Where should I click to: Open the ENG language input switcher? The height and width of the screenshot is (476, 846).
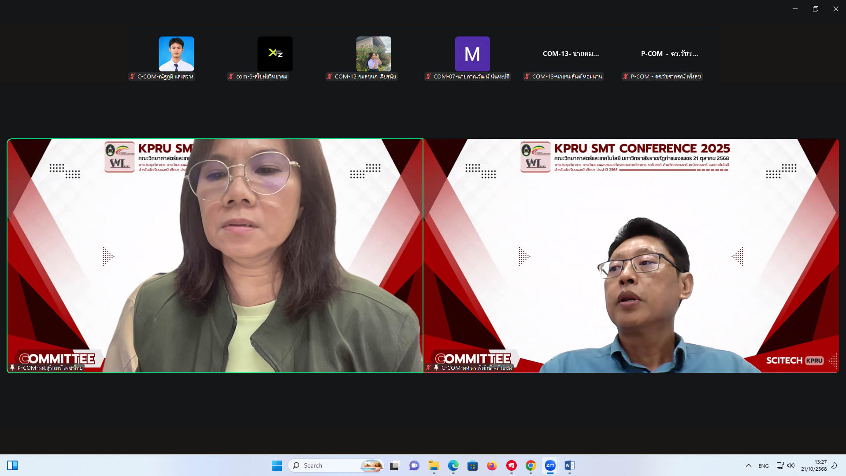[763, 465]
